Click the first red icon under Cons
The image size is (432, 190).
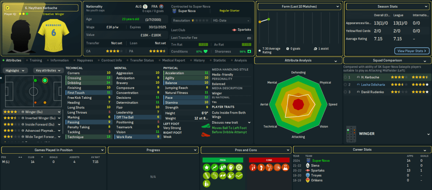(253, 168)
